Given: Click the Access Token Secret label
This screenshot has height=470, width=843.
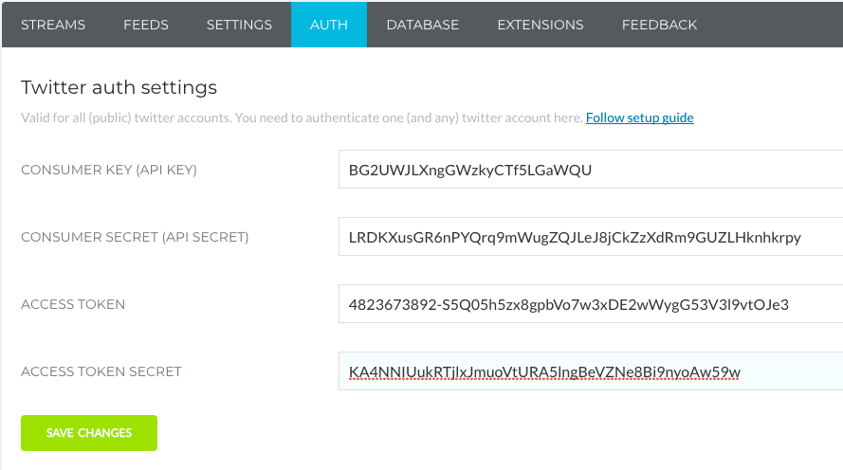Looking at the screenshot, I should coord(101,371).
